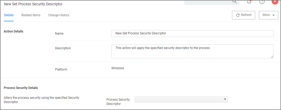Open the notifications bell
The image size is (281, 110).
click(249, 2)
